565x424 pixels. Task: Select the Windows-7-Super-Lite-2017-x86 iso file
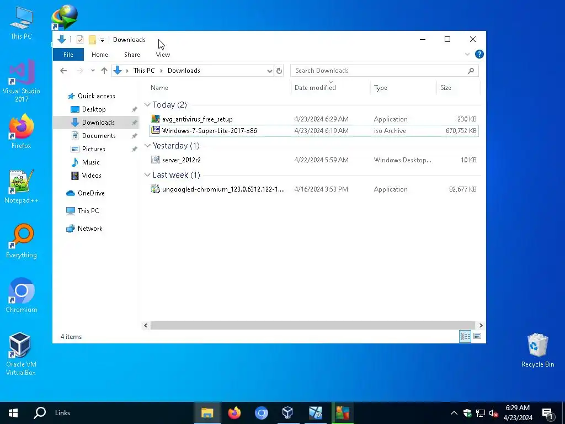[313, 130]
